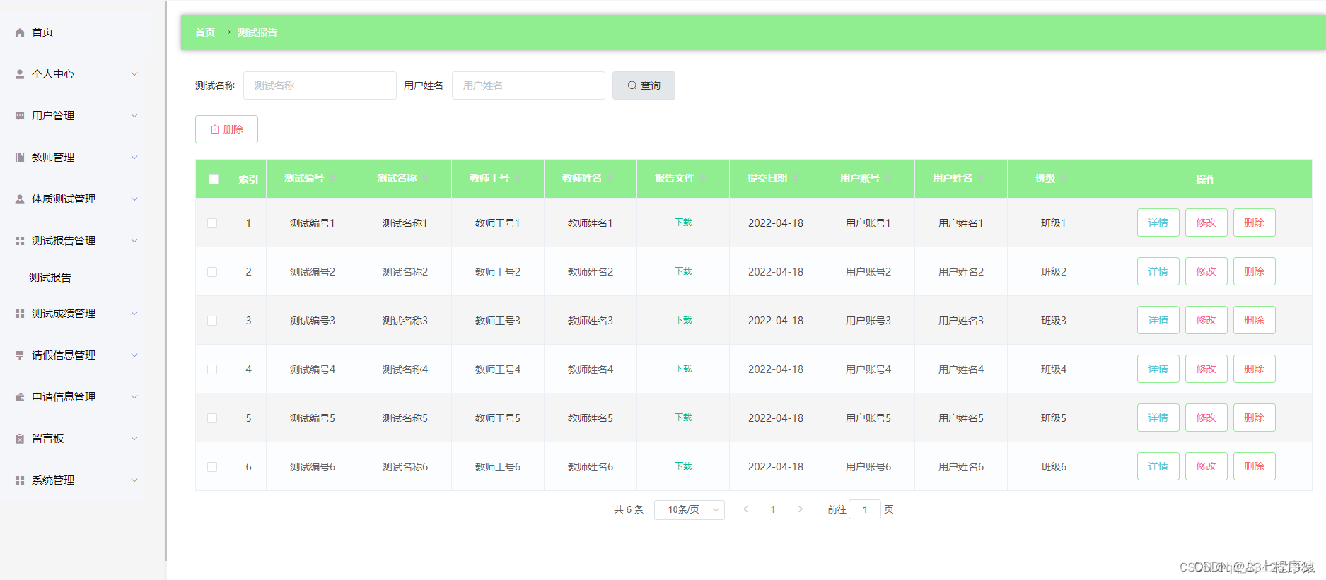
Task: Expand the 系统管理 menu chevron
Action: [x=134, y=480]
